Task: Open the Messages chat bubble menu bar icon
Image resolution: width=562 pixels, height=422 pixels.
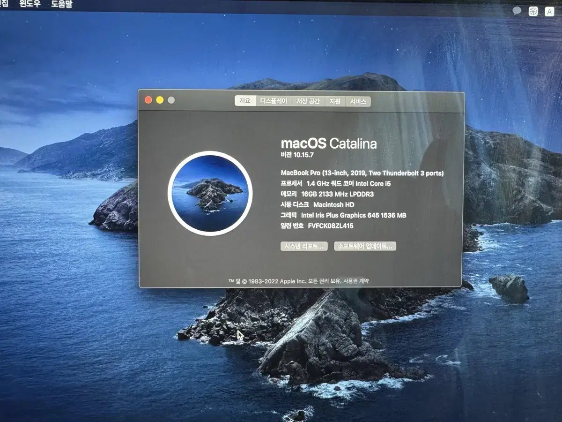Action: (516, 10)
